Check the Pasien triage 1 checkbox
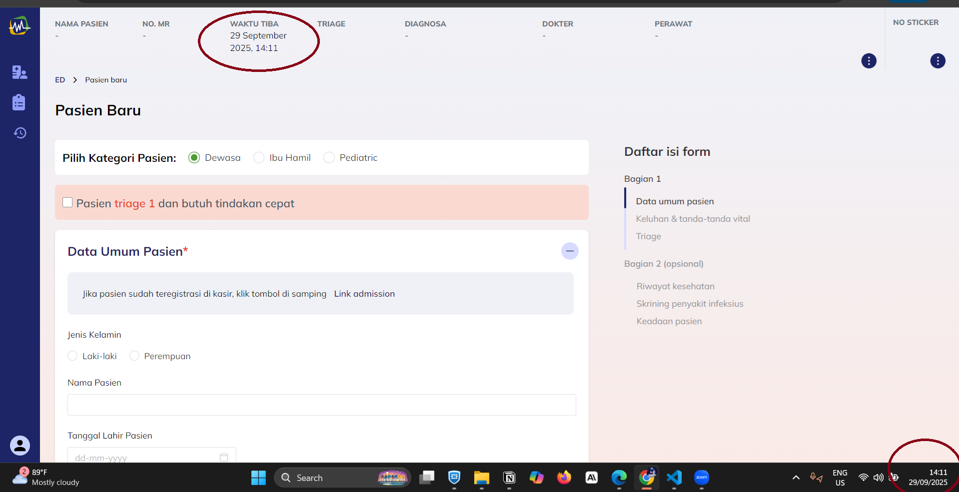Viewport: 959px width, 492px height. (67, 202)
